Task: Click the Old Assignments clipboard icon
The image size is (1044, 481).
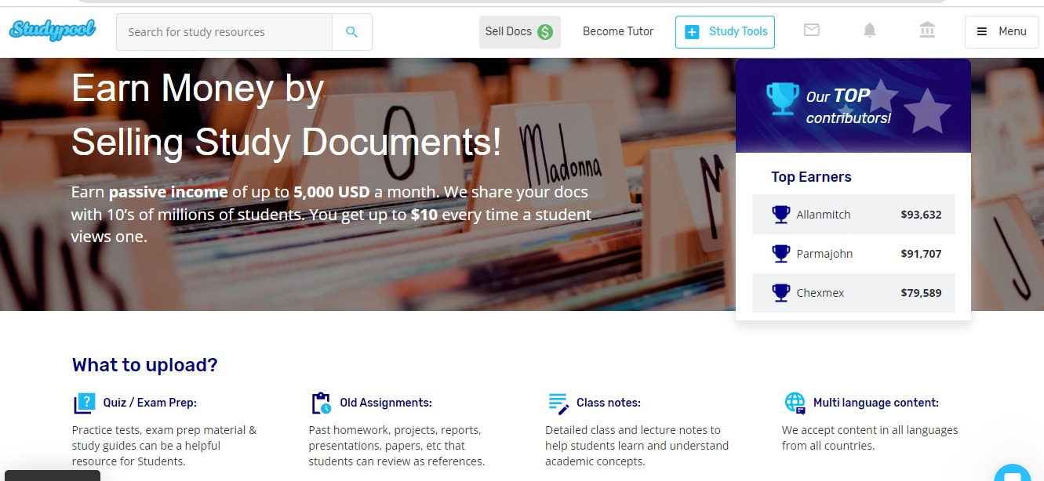Action: click(322, 403)
